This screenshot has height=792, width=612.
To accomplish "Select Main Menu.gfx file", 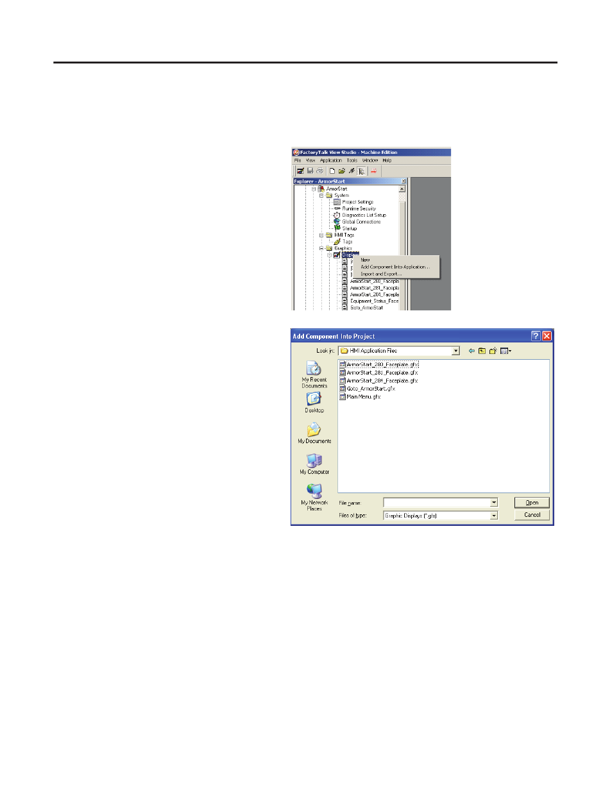I will pos(360,397).
